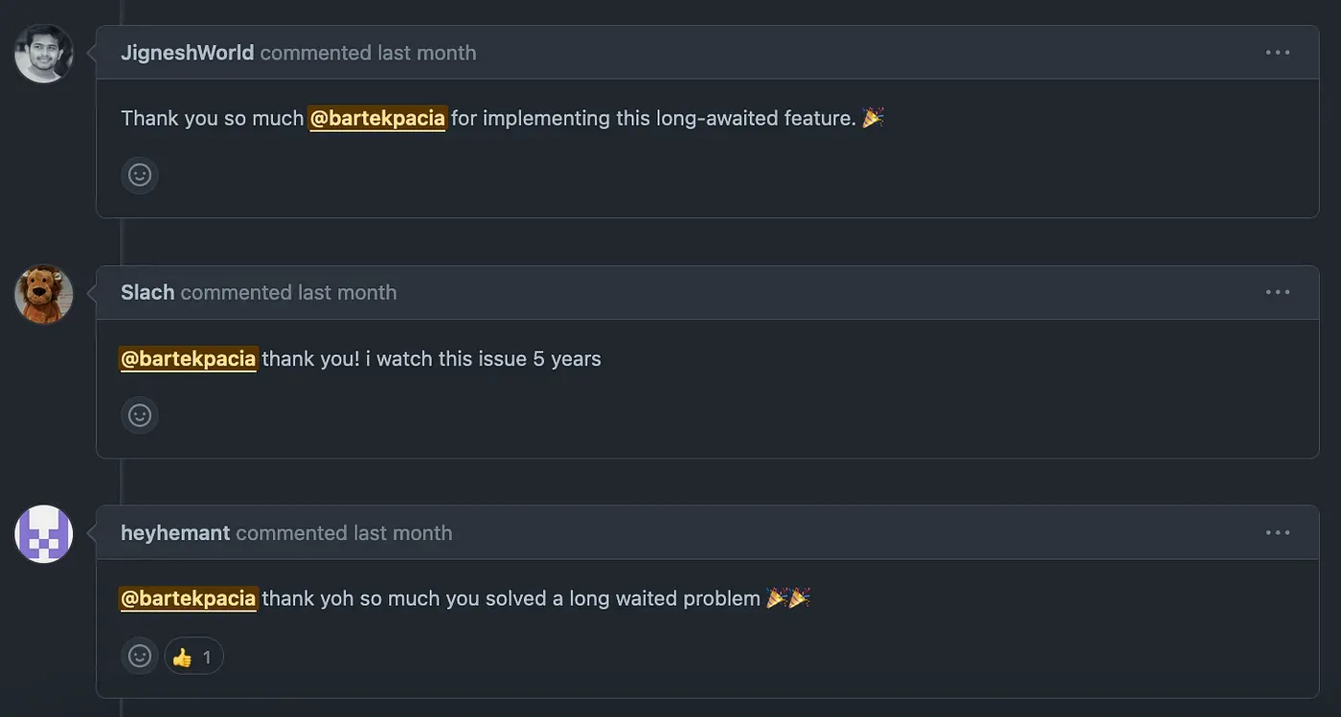Click 'last month' timestamp on Slach's comment

pos(347,292)
